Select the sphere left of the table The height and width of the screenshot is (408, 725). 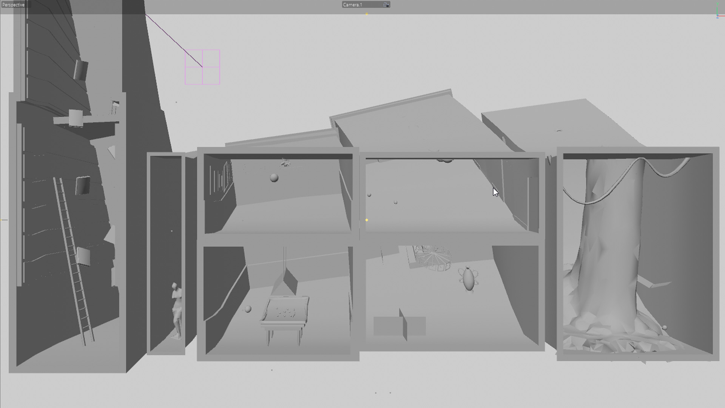click(x=248, y=309)
